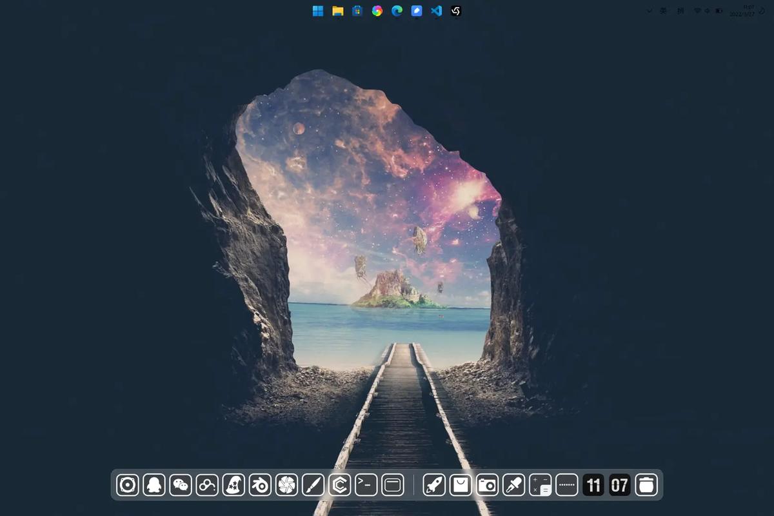This screenshot has height=516, width=774.
Task: Open the terminal prompt icon in dock
Action: point(366,485)
